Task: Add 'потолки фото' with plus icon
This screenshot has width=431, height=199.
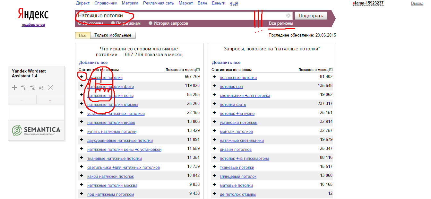Action: (214, 104)
